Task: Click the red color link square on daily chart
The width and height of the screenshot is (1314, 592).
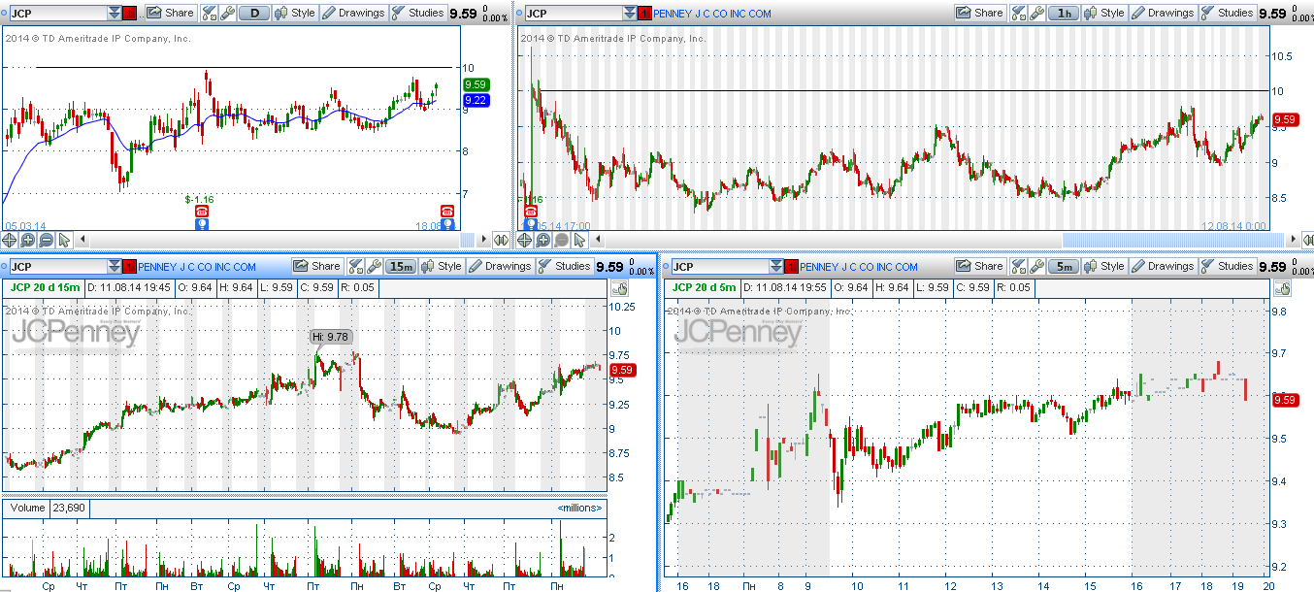Action: point(131,14)
